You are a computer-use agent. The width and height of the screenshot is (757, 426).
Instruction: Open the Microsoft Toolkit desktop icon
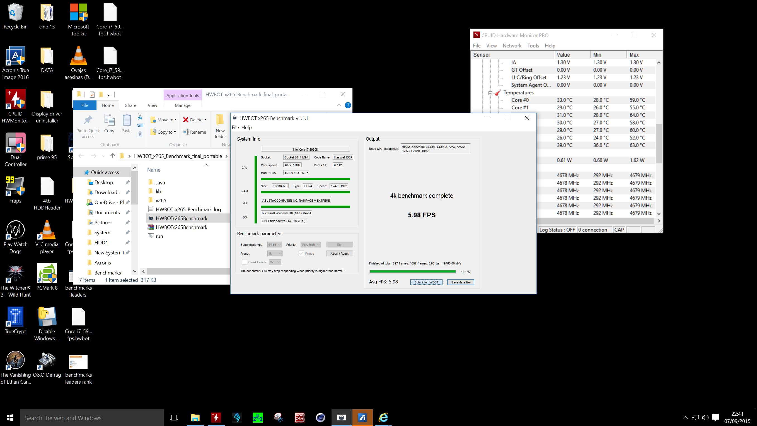pos(78,20)
